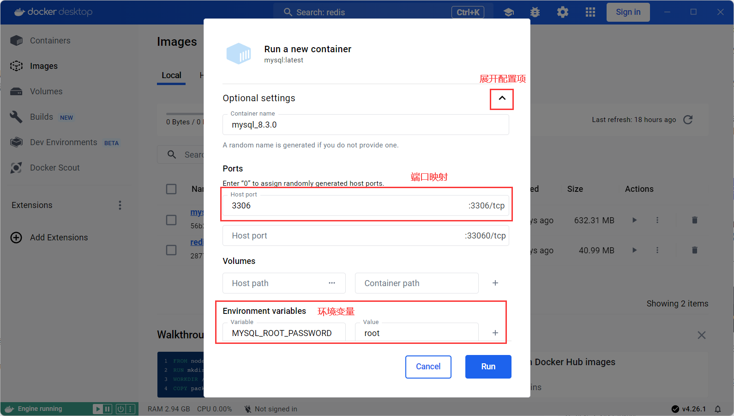Click Not signed in on status bar
Viewport: 734px width, 416px height.
point(271,409)
